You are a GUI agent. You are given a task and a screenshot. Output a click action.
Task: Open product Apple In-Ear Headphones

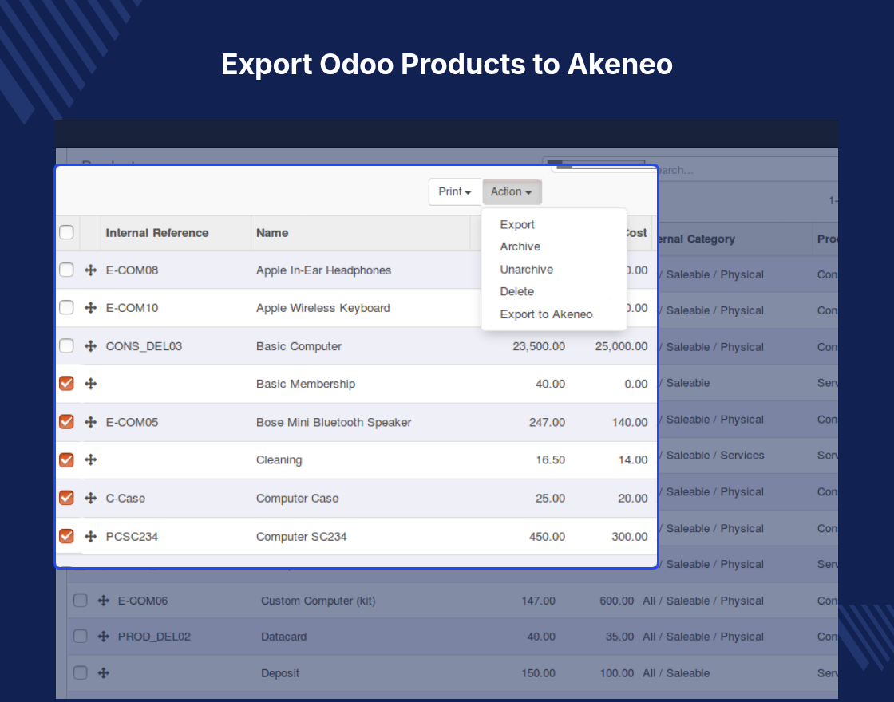(323, 270)
